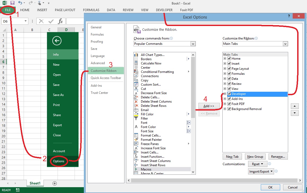This screenshot has height=193, width=307.
Task: Click the Rename... button
Action: (278, 157)
